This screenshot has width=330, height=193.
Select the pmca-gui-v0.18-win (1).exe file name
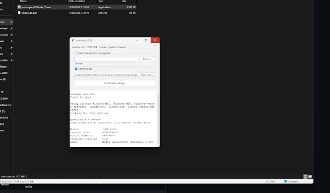point(36,7)
